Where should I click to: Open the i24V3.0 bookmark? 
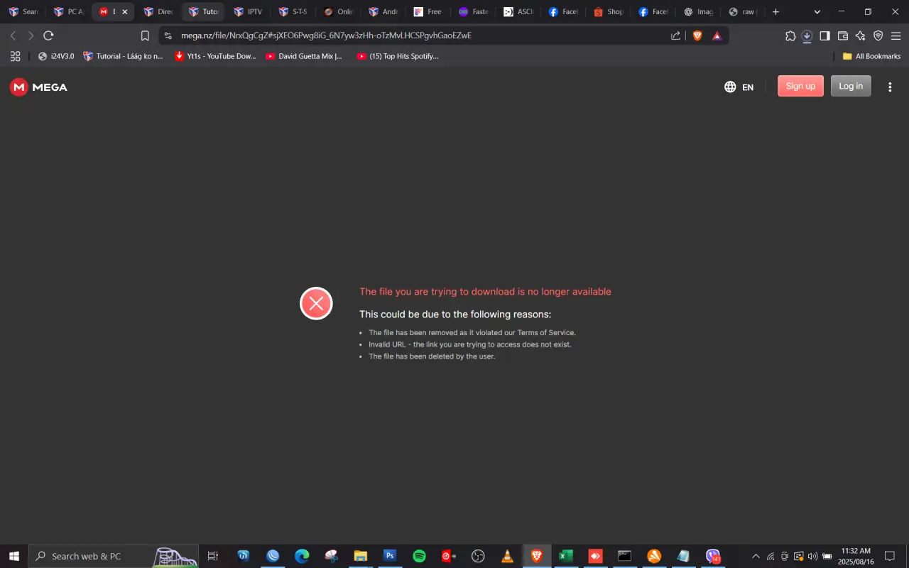[56, 56]
